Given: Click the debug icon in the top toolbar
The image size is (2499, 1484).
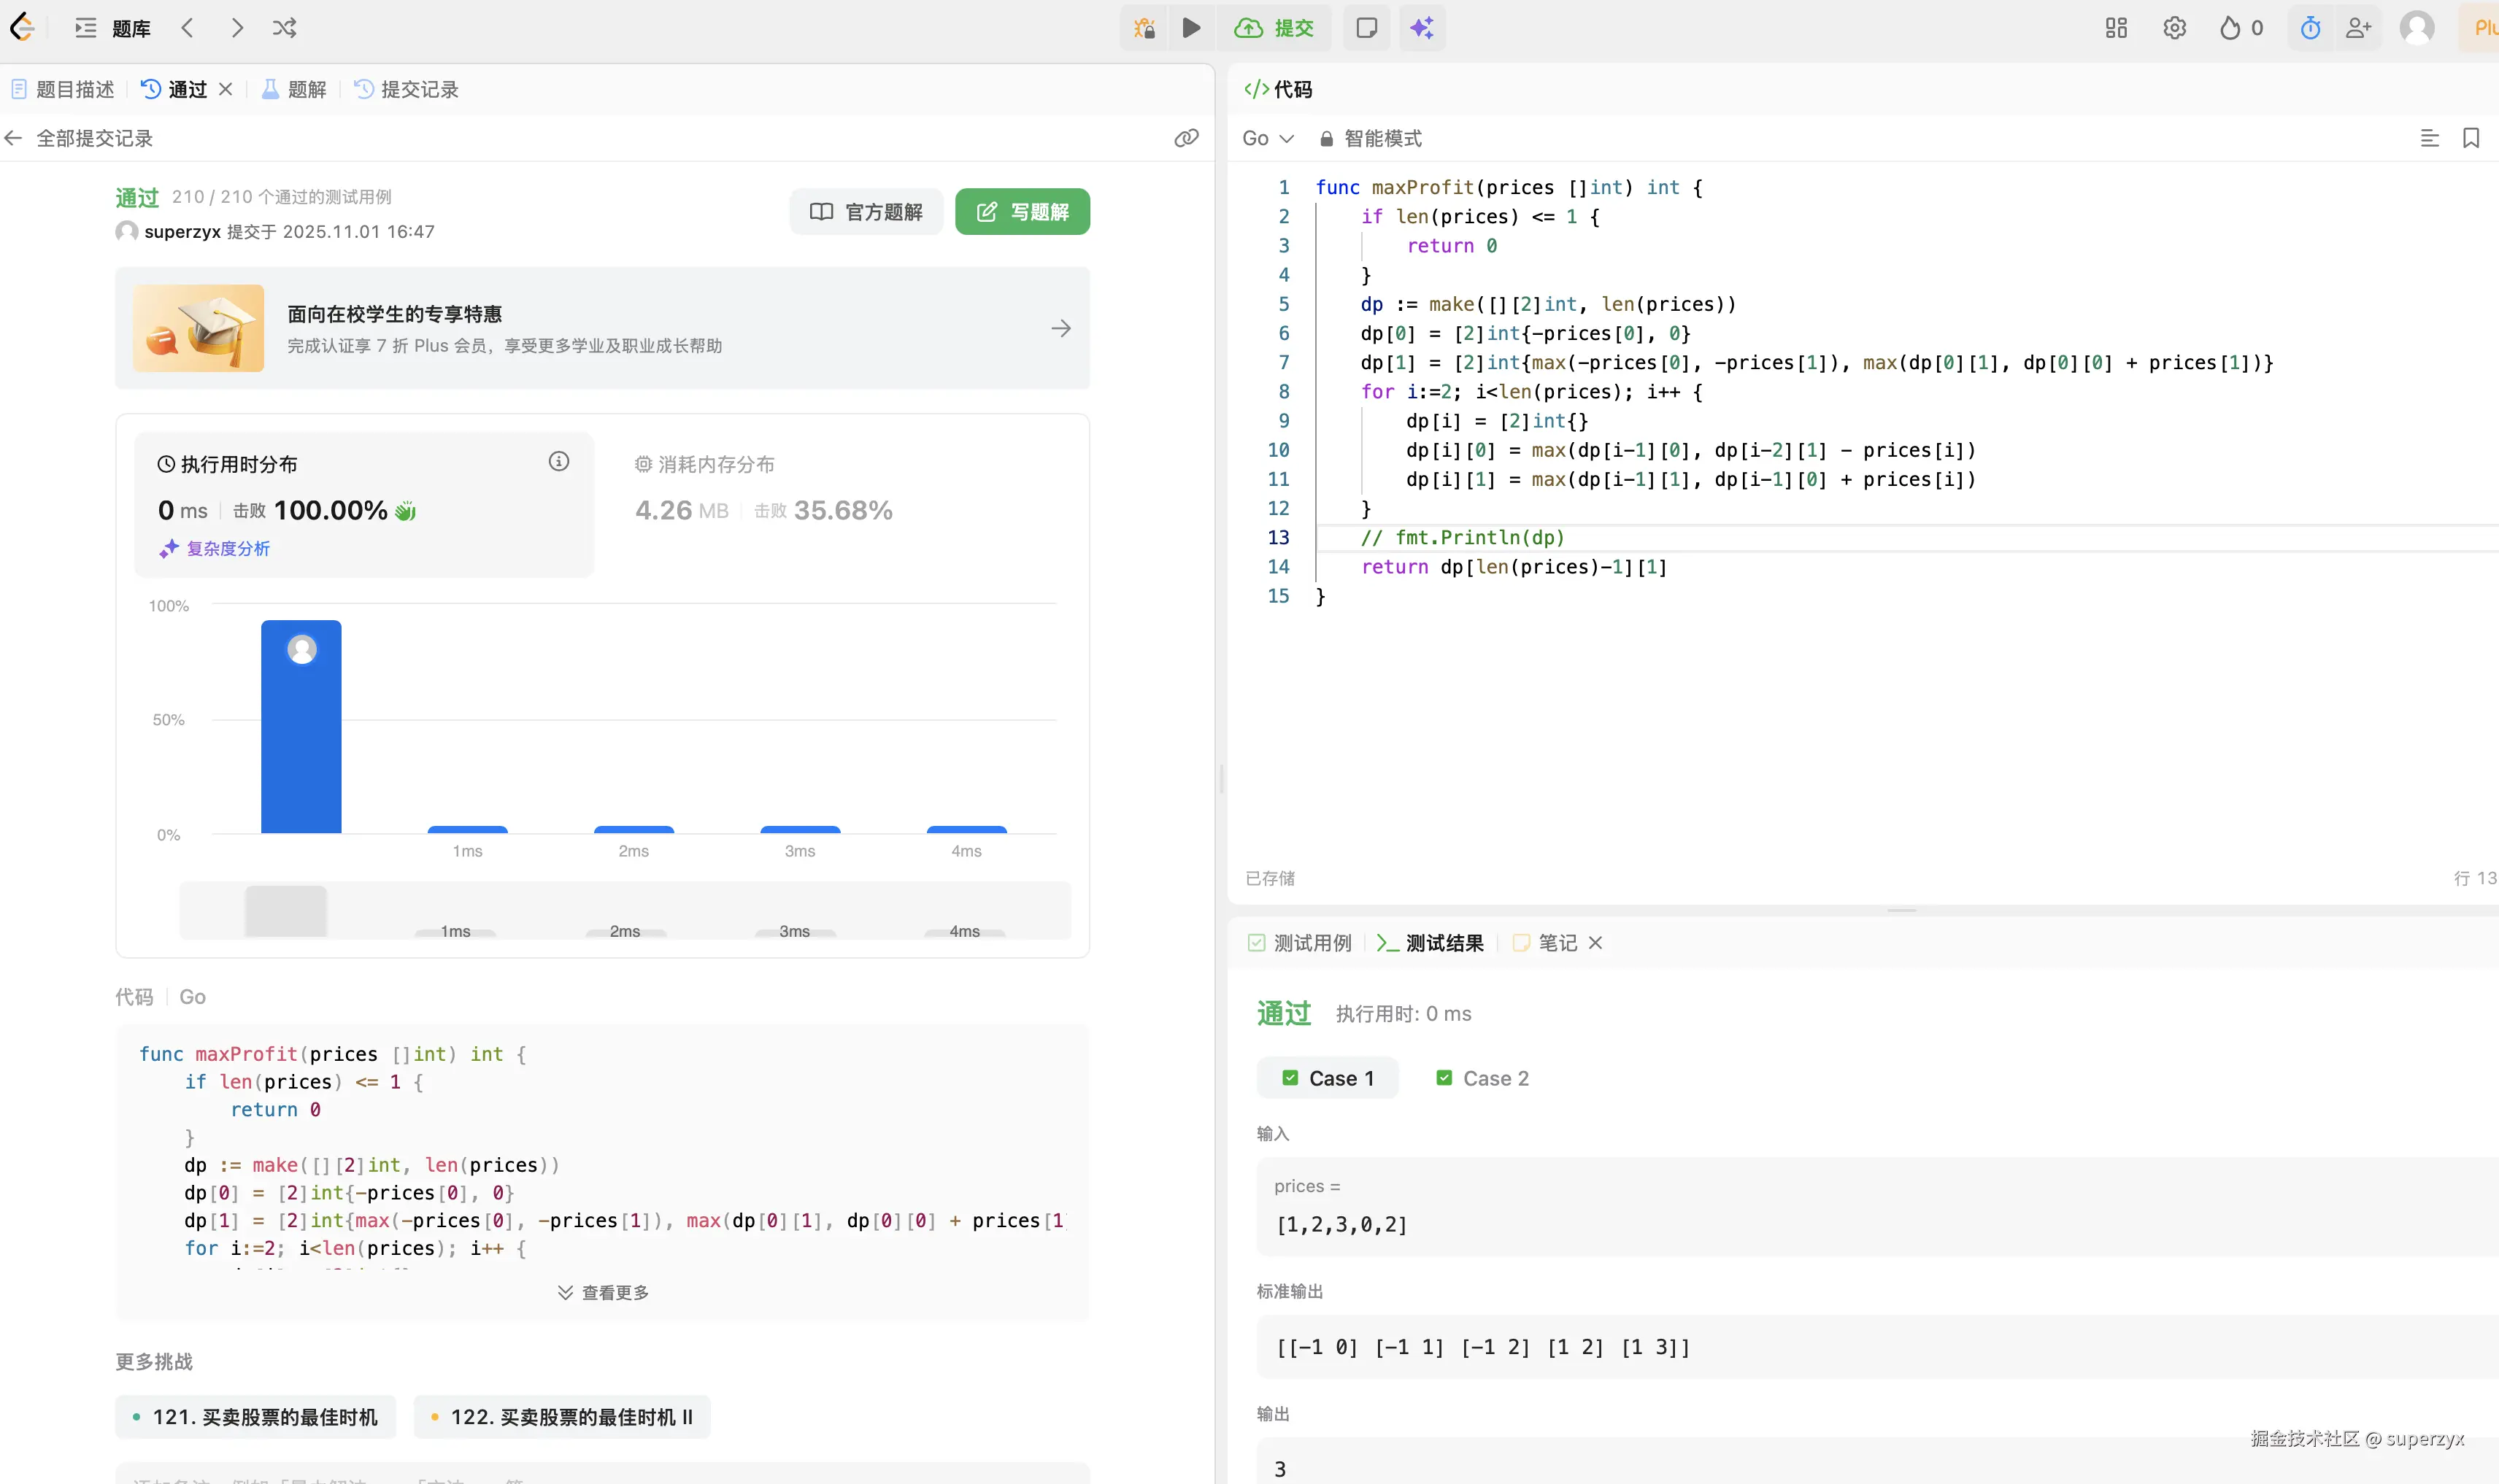Looking at the screenshot, I should click(1144, 28).
